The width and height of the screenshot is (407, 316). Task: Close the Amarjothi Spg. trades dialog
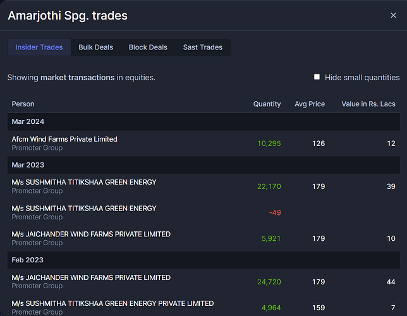[x=393, y=15]
